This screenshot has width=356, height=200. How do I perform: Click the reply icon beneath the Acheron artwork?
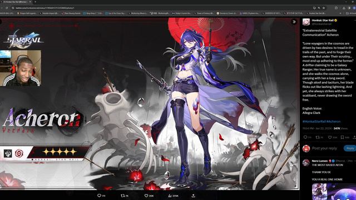tap(99, 196)
